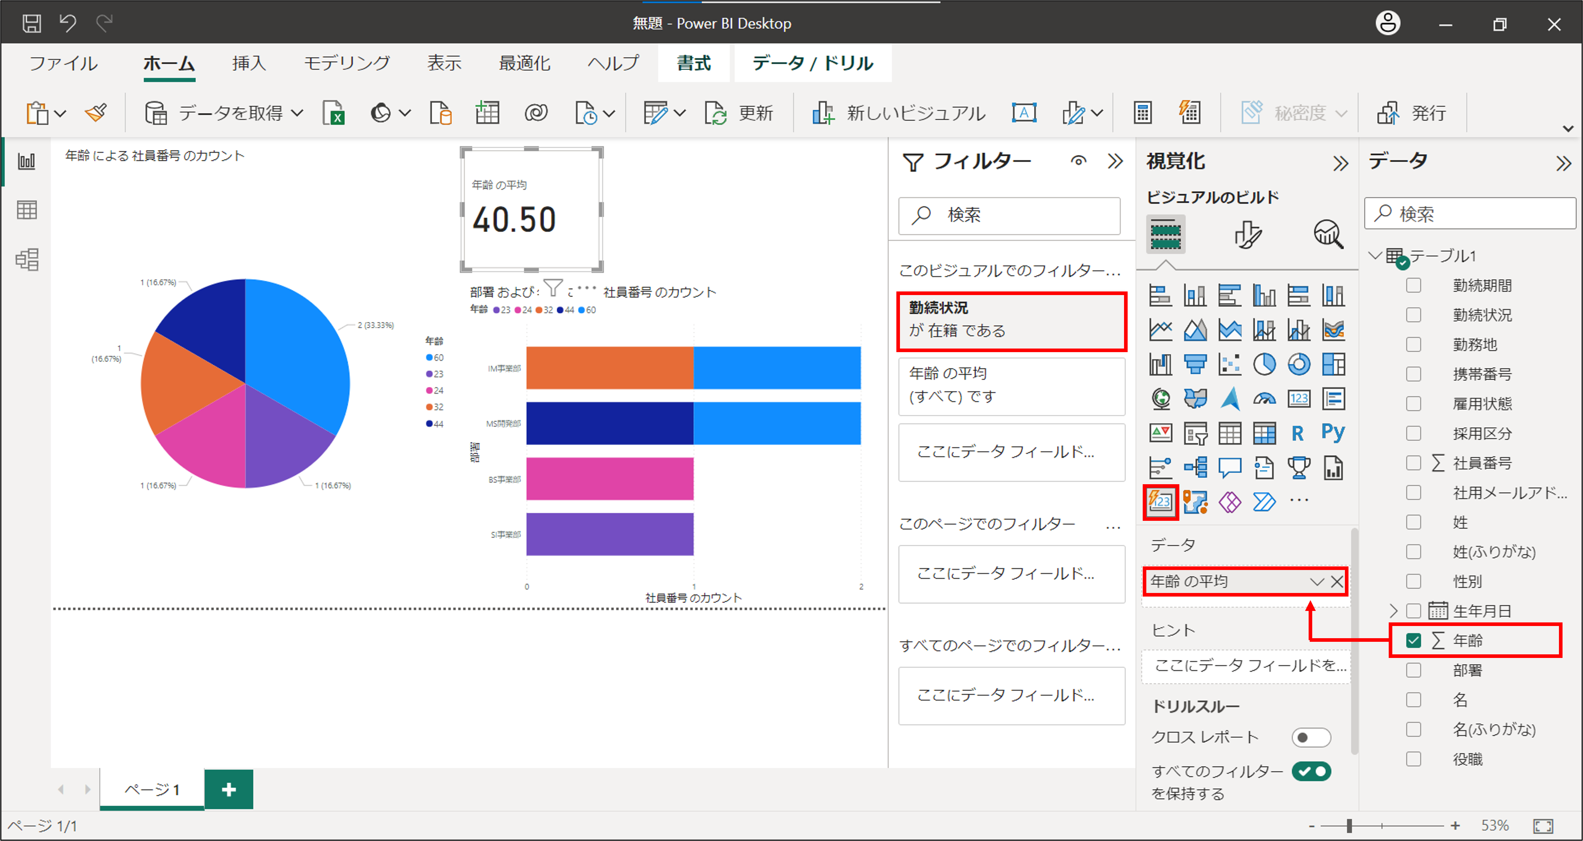Open the Analytics magnifier tab

[x=1328, y=235]
